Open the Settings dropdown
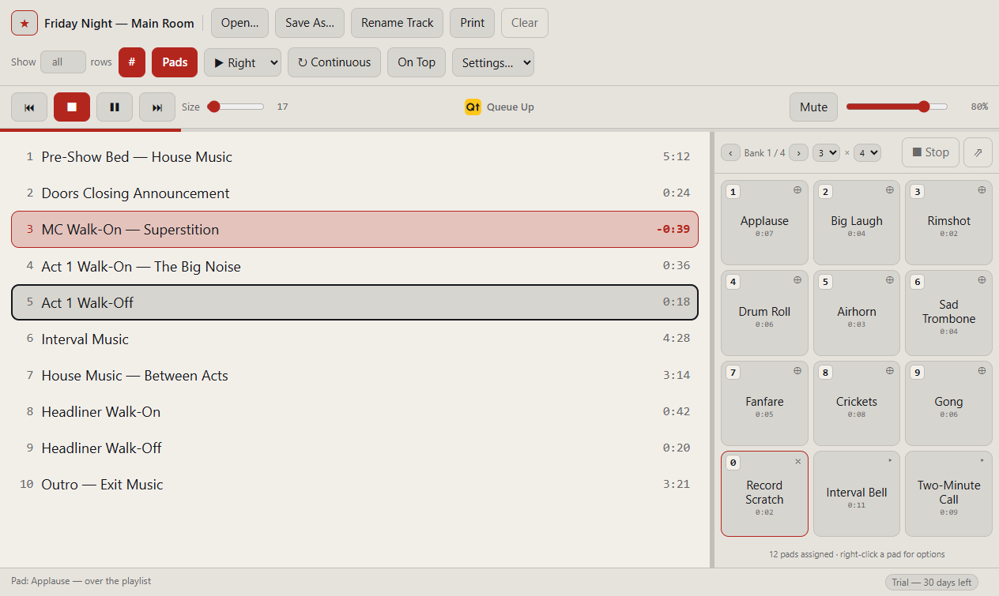 (x=493, y=62)
